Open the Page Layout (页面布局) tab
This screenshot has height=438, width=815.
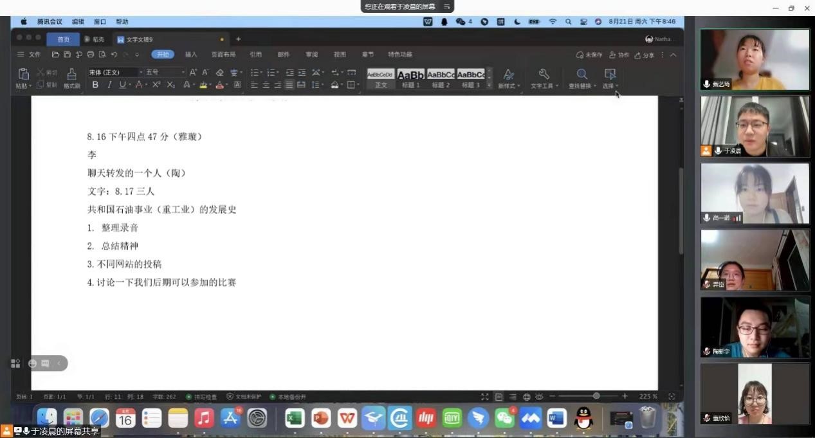[223, 55]
